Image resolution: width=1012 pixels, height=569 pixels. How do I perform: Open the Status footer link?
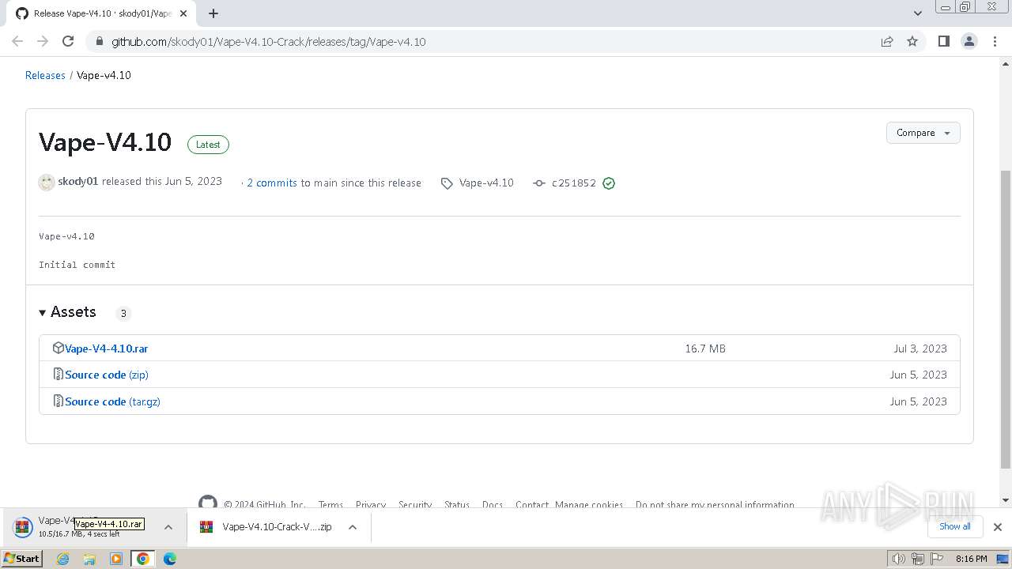point(457,504)
